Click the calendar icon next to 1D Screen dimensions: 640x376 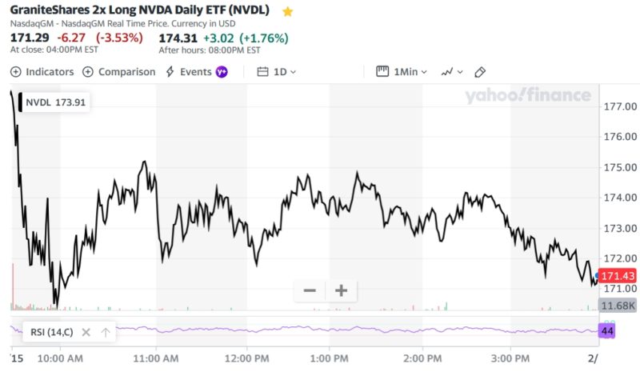click(x=262, y=72)
